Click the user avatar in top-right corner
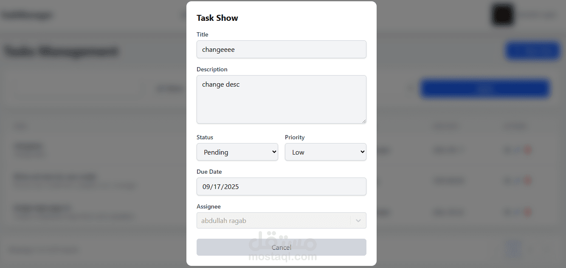 click(503, 15)
